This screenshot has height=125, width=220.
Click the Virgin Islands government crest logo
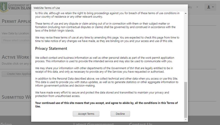point(4,7)
